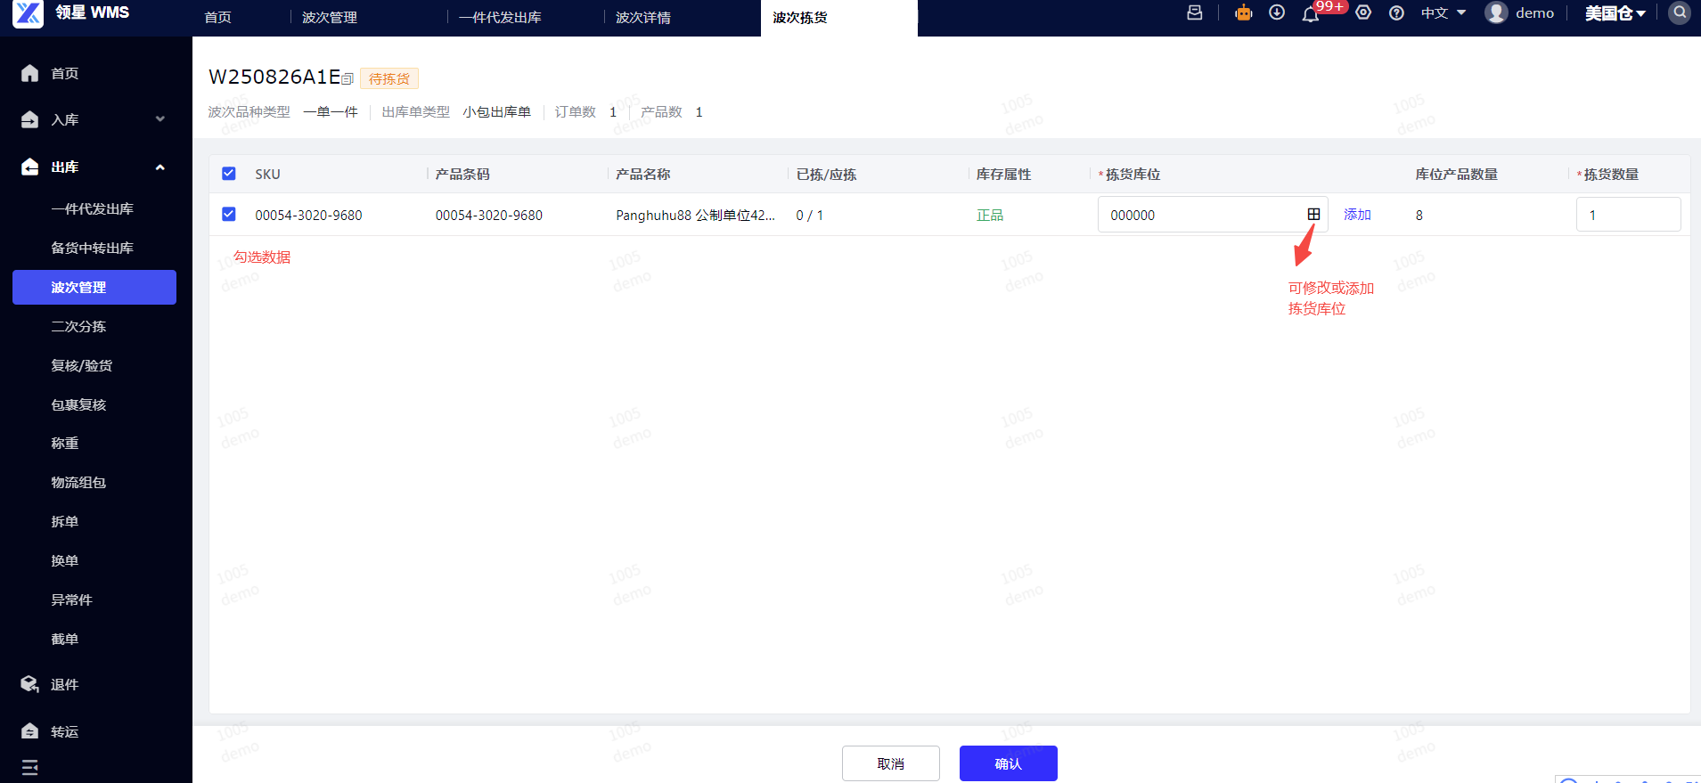Screen dimensions: 1701x783
Task: Click the 产品条码 column header
Action: (x=462, y=174)
